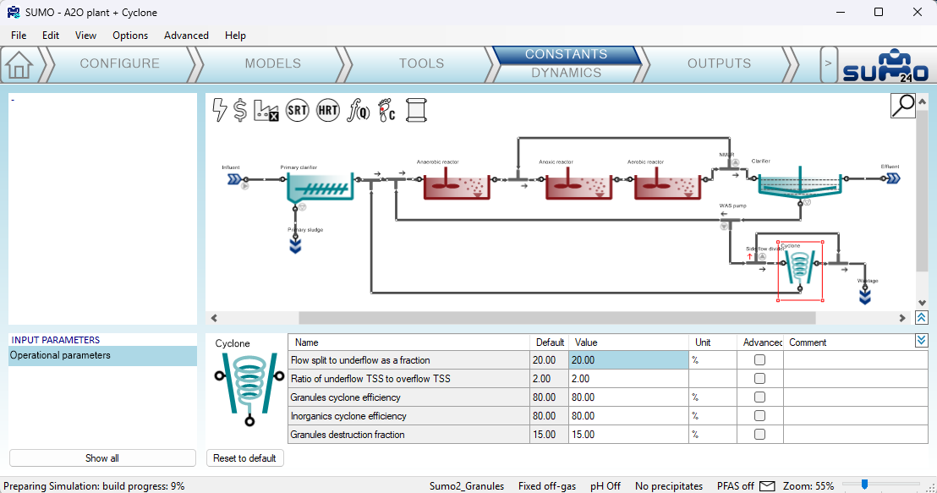Click the HRT circle icon
Image resolution: width=937 pixels, height=493 pixels.
point(328,110)
